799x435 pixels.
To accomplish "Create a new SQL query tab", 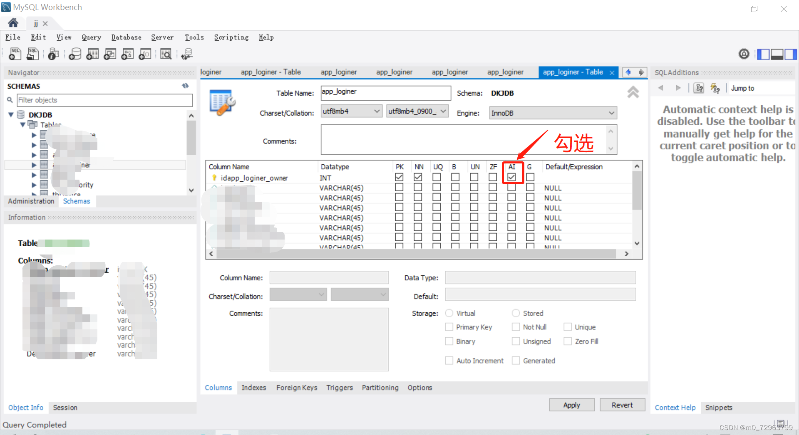I will tap(15, 54).
